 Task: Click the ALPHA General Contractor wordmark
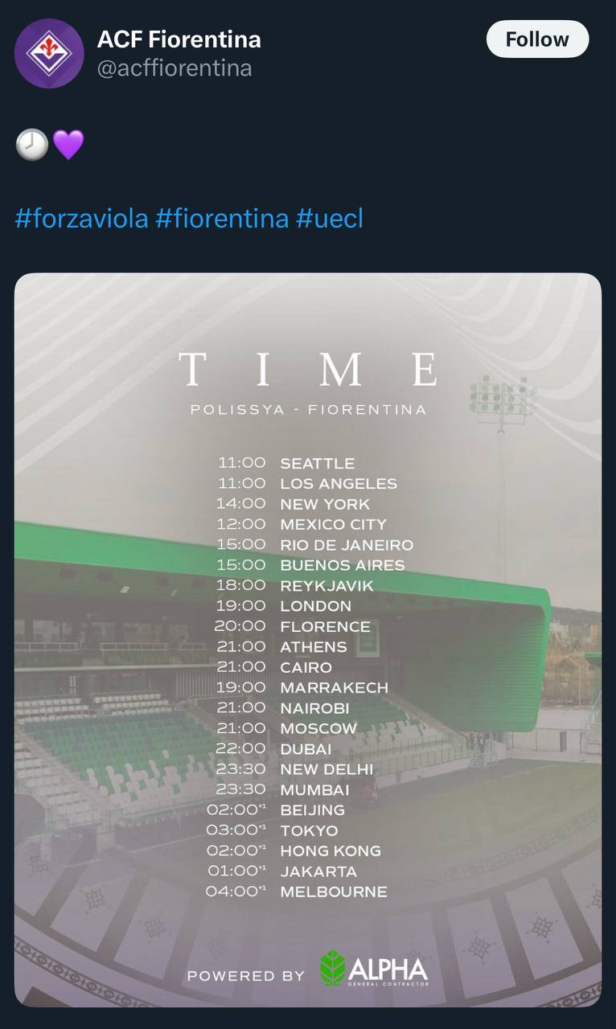tap(388, 970)
